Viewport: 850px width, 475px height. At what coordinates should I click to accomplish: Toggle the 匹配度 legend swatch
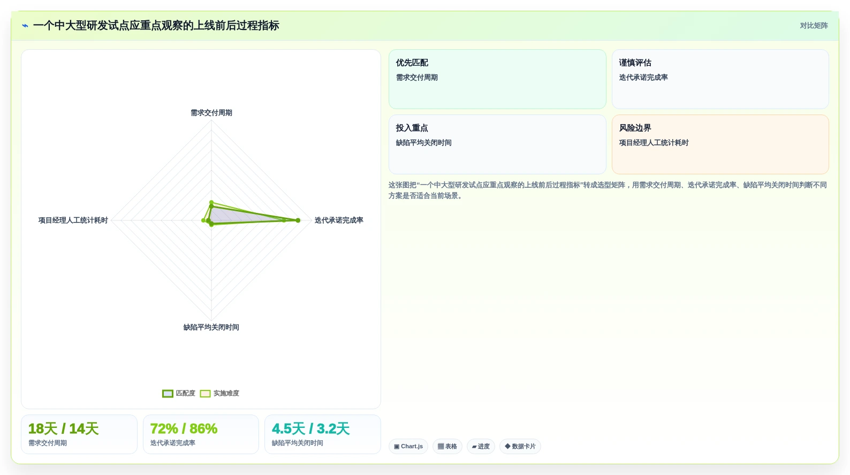(x=168, y=394)
